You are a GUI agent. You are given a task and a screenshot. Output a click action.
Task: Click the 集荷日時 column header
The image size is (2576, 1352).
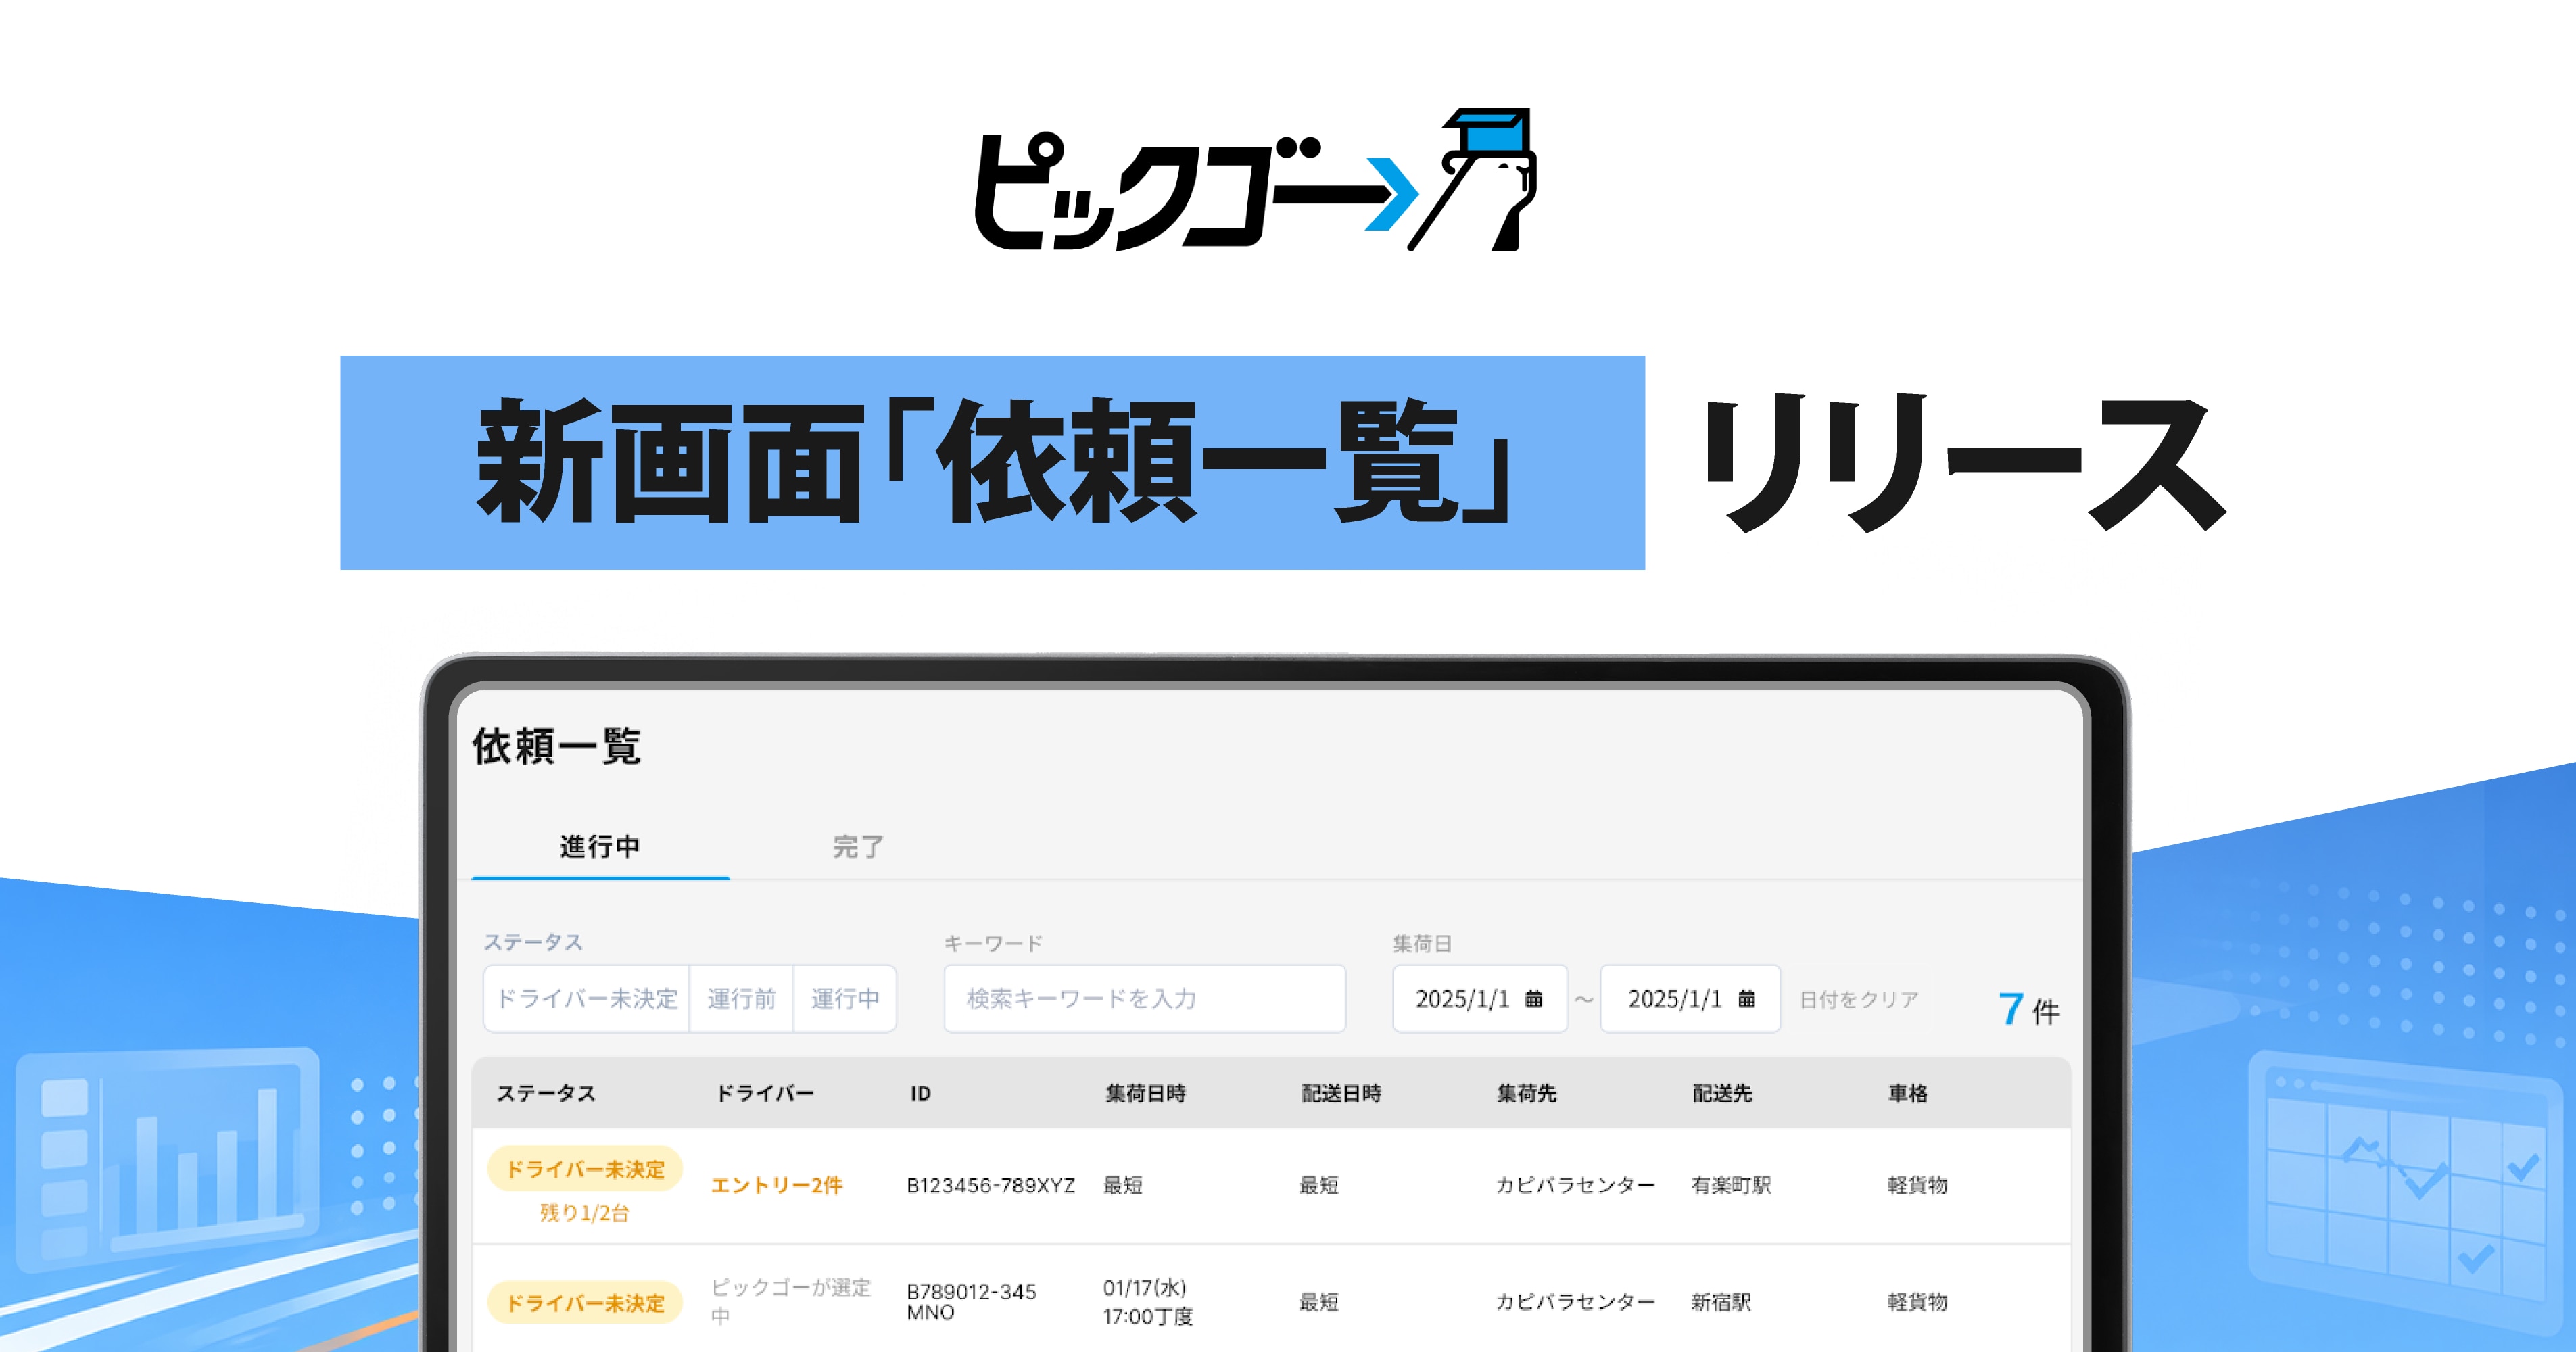click(x=1145, y=1093)
